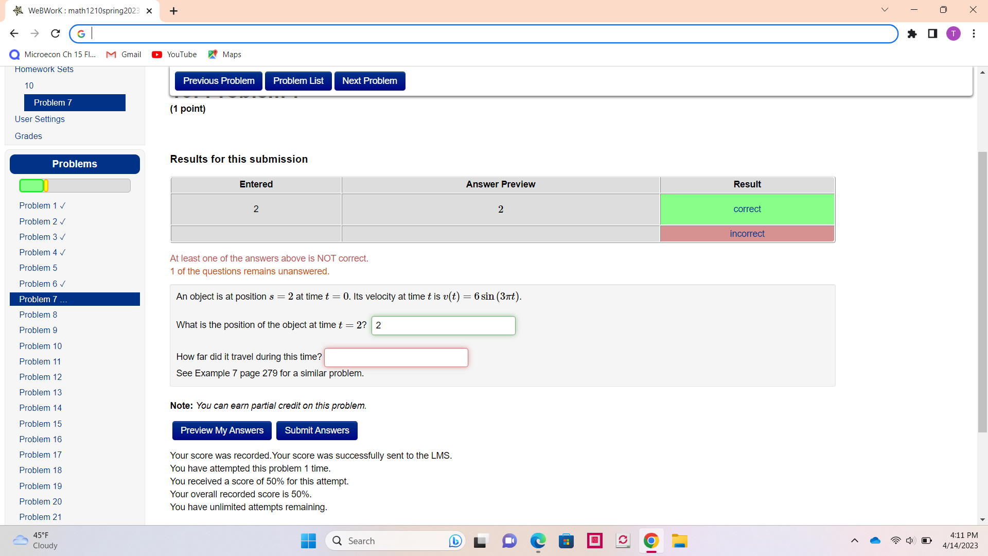
Task: Click the Next Problem button
Action: tap(369, 81)
